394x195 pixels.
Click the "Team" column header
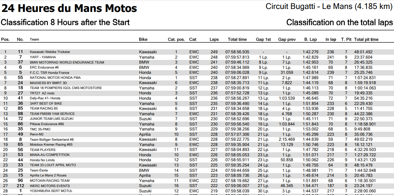(34, 39)
